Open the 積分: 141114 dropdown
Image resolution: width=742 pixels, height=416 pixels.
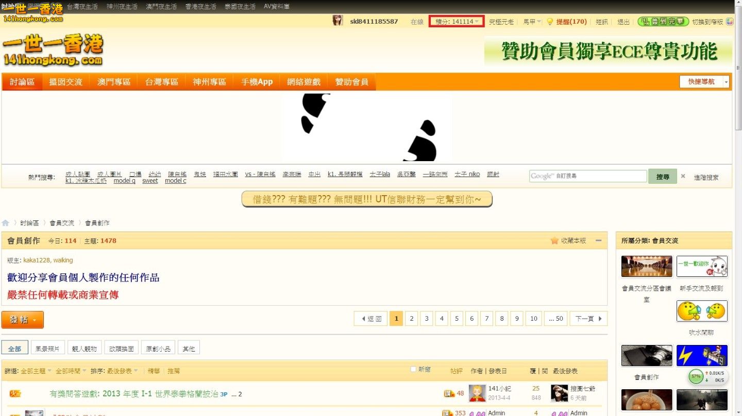pos(457,22)
